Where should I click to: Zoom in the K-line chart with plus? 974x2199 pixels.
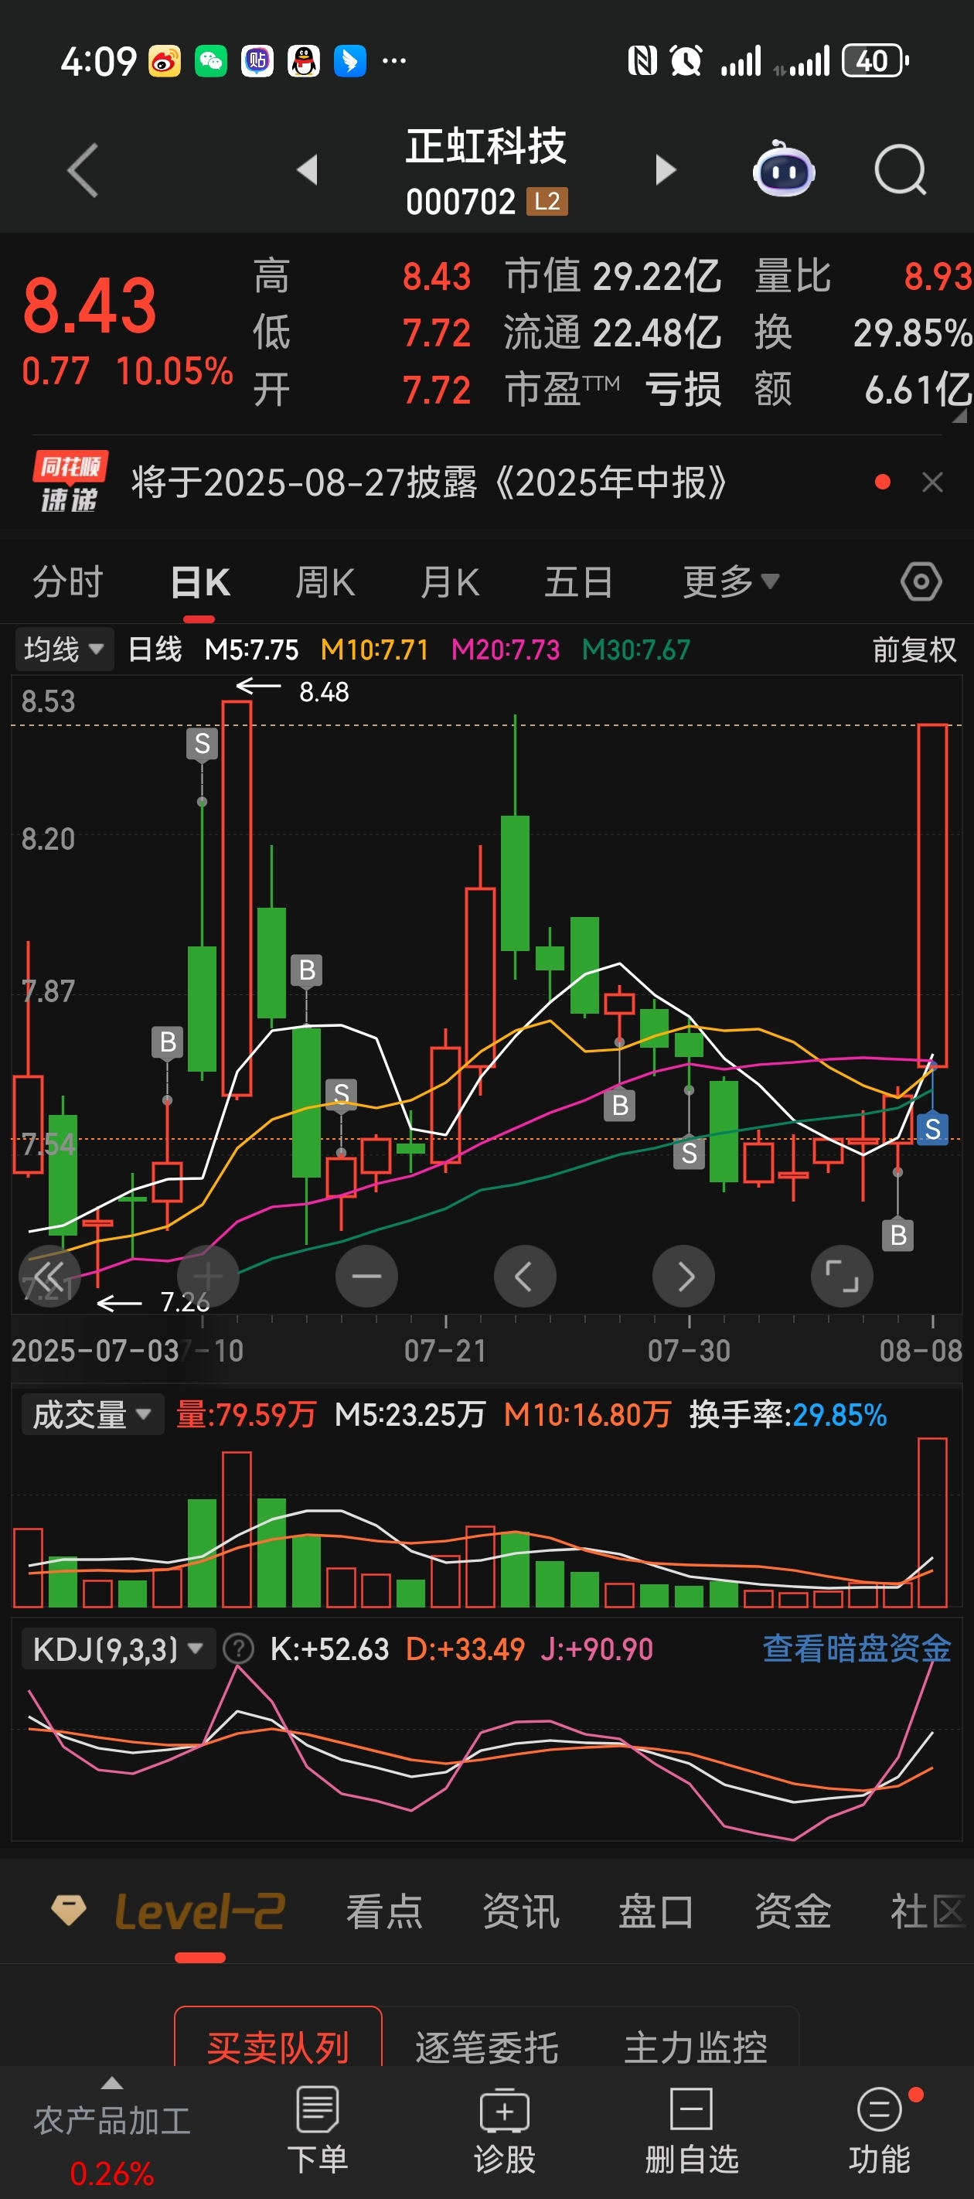coord(207,1277)
